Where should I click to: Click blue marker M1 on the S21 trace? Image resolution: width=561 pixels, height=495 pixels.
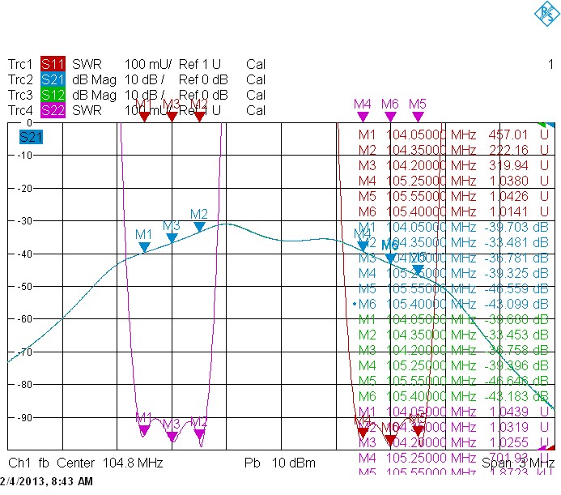tap(144, 247)
